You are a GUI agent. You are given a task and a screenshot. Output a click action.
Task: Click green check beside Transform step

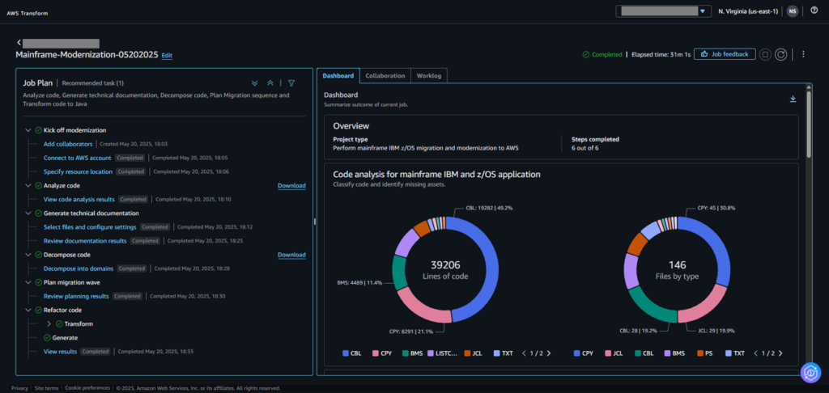pyautogui.click(x=59, y=323)
